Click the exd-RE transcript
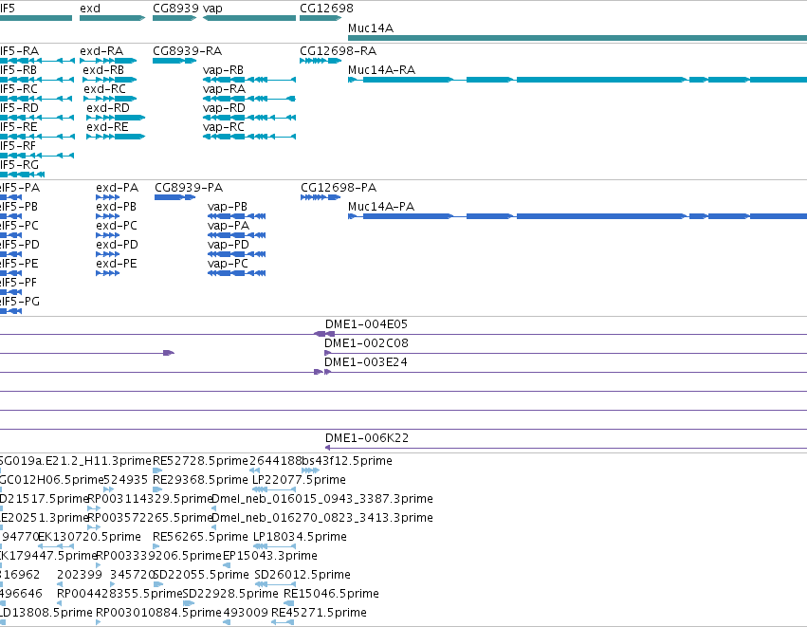This screenshot has height=627, width=807. click(116, 137)
